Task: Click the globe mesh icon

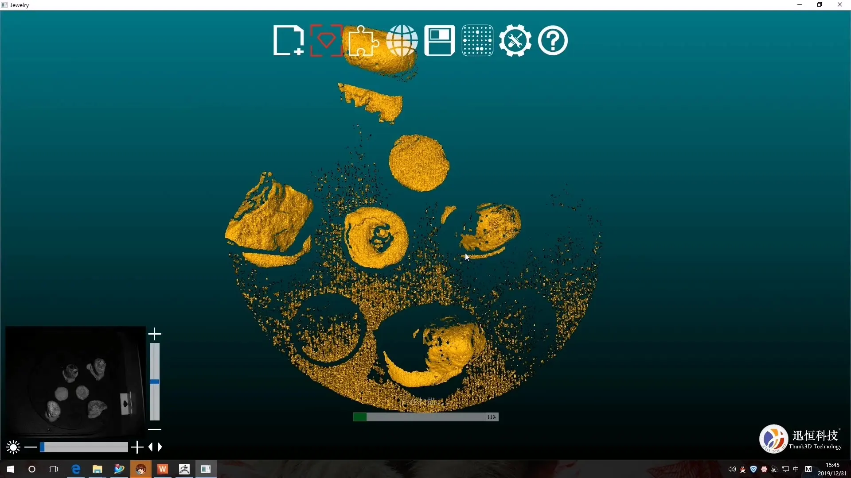Action: pos(402,41)
